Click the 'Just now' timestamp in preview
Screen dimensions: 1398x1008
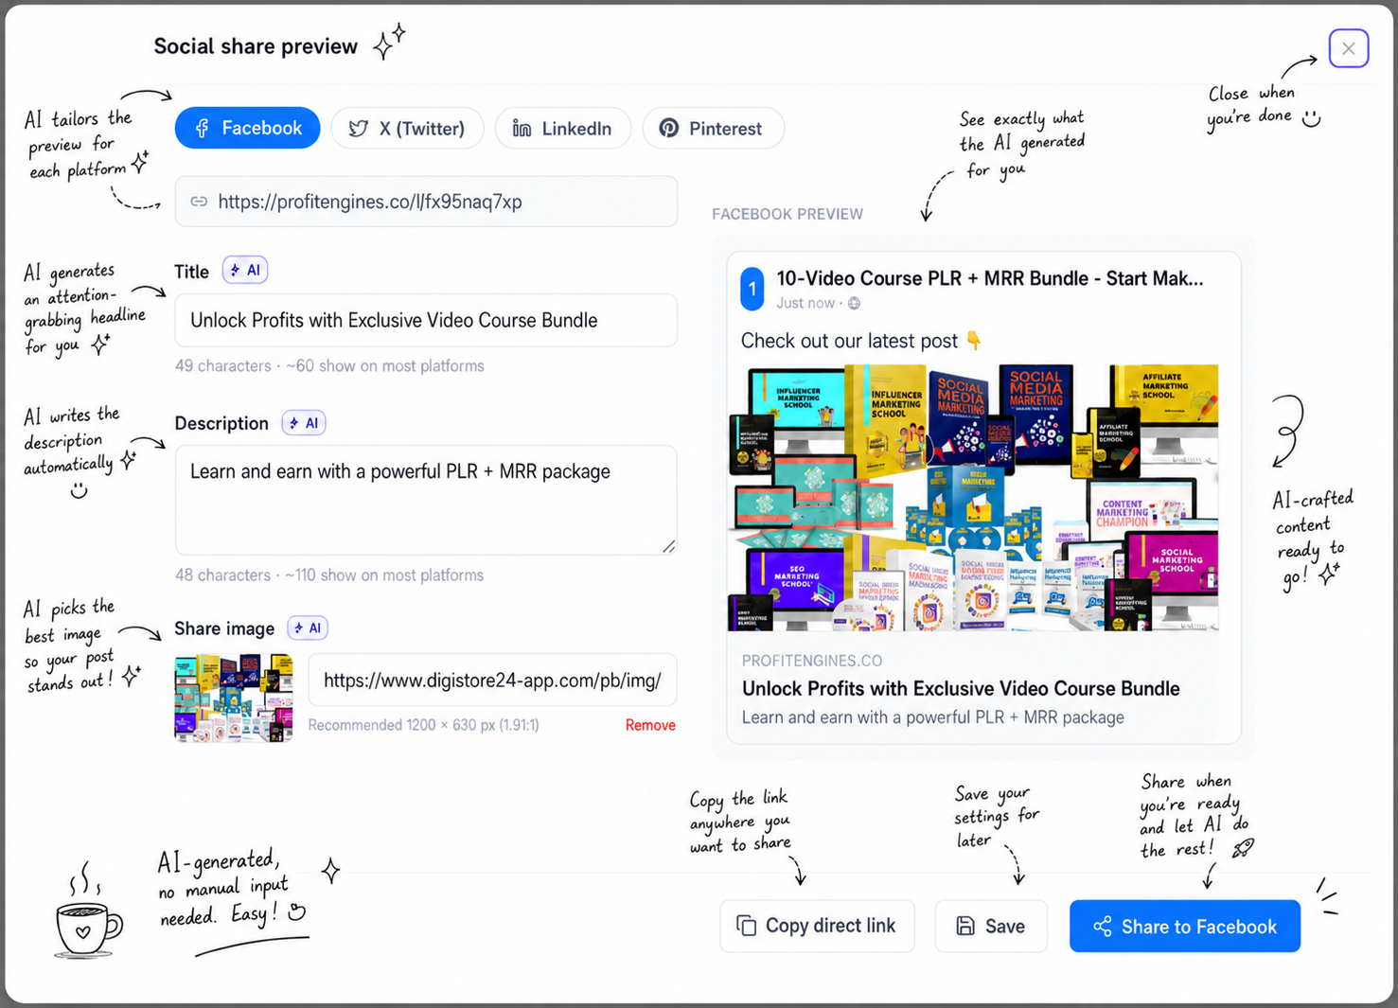[x=805, y=304]
